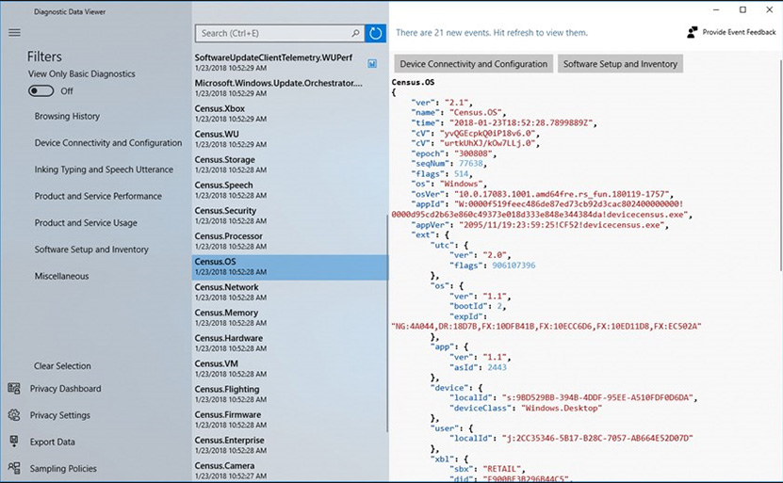Image resolution: width=783 pixels, height=483 pixels.
Task: Click the Privacy Dashboard icon
Action: [14, 388]
